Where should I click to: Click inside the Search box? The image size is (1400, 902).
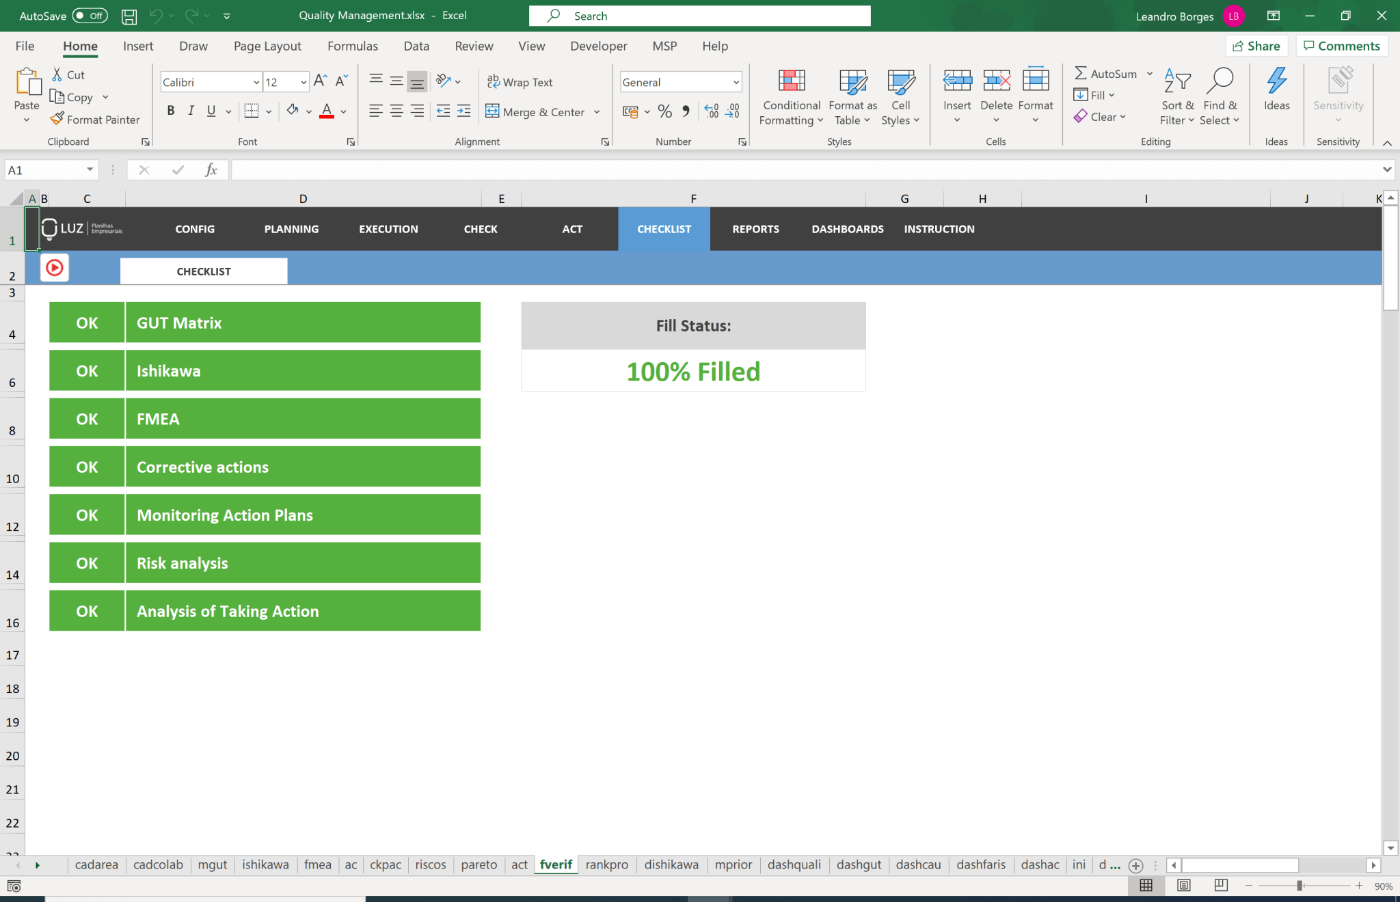(700, 15)
